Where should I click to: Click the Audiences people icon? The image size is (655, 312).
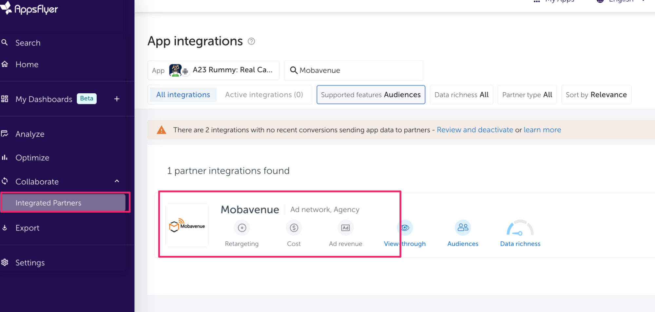pyautogui.click(x=463, y=228)
